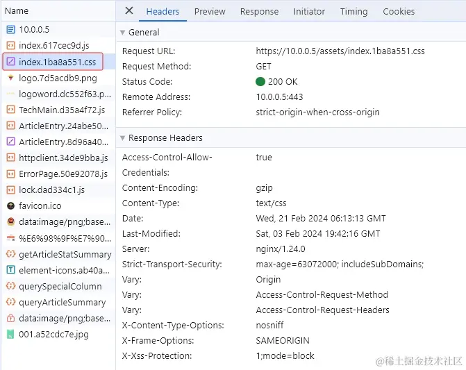Select the index.617cec9d.js request
This screenshot has height=370, width=466.
coord(58,45)
